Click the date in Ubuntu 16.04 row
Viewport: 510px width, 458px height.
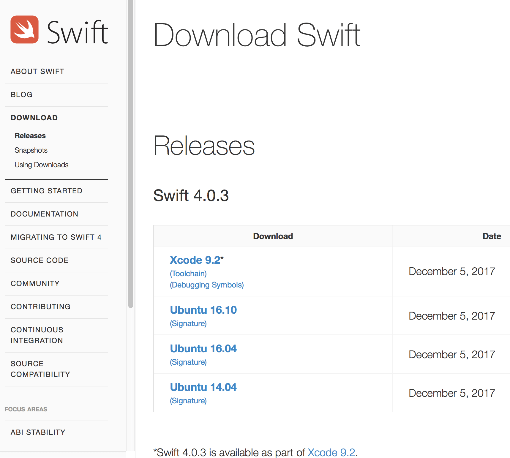pyautogui.click(x=452, y=355)
